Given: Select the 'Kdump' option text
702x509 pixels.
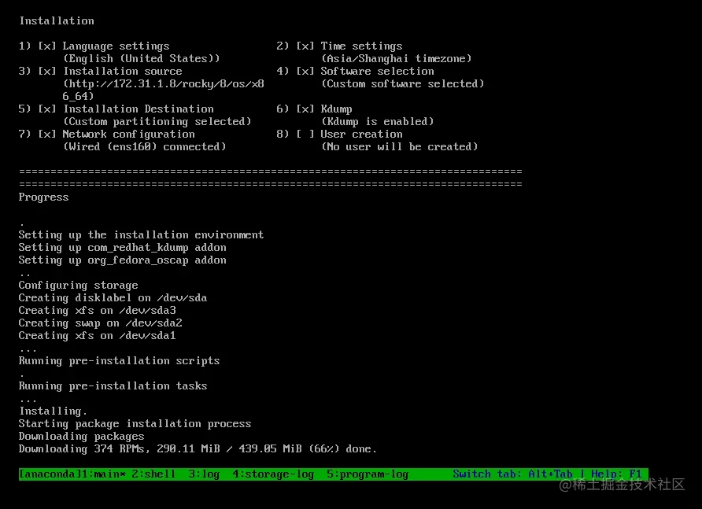Looking at the screenshot, I should pyautogui.click(x=336, y=109).
